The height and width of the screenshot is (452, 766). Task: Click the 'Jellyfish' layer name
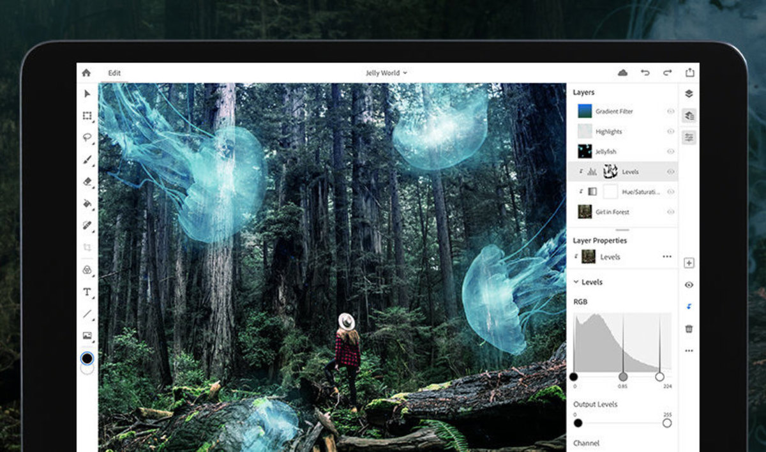(x=607, y=151)
